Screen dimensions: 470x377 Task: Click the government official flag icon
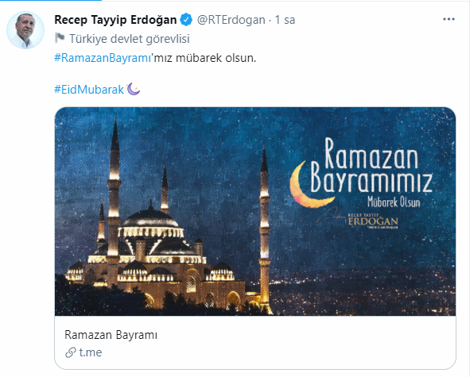60,38
